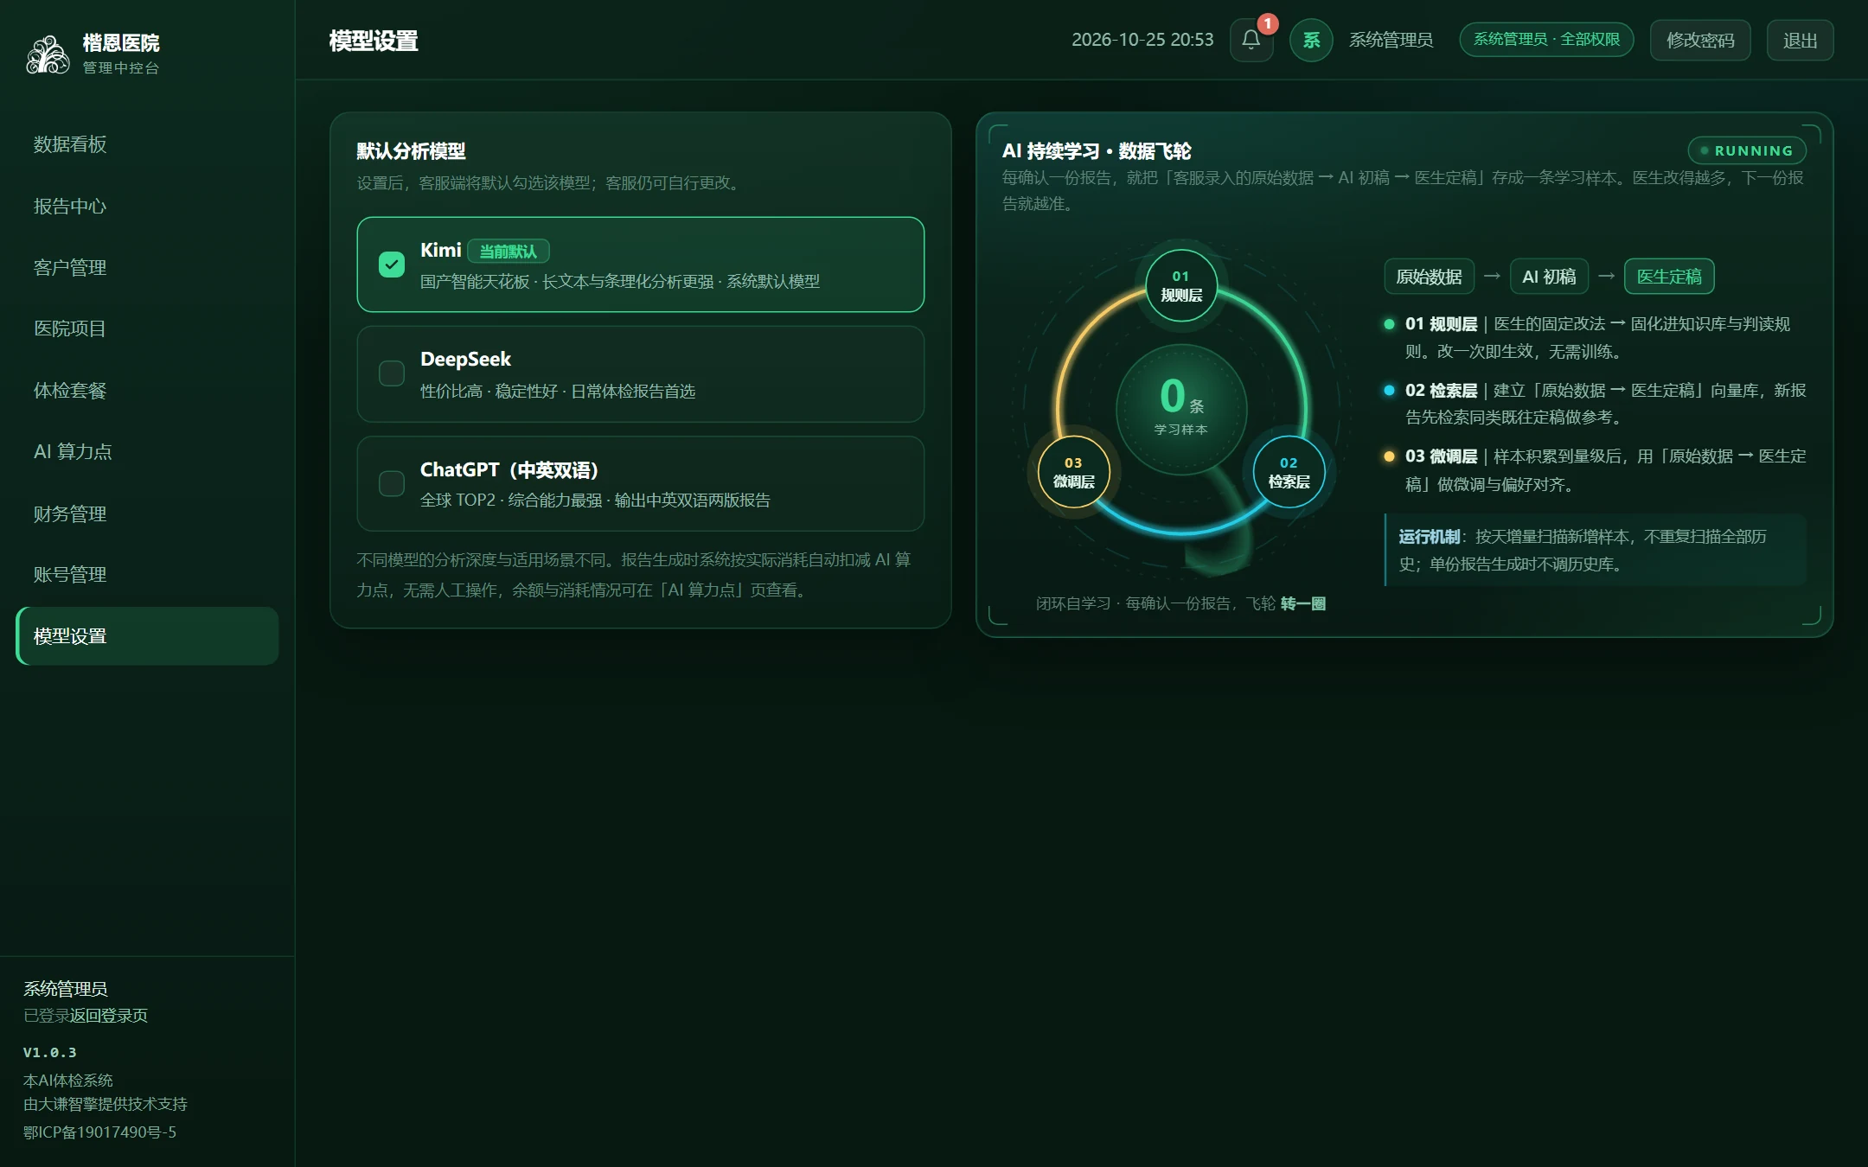Go to 报告中心 menu item
This screenshot has width=1868, height=1167.
pyautogui.click(x=147, y=206)
